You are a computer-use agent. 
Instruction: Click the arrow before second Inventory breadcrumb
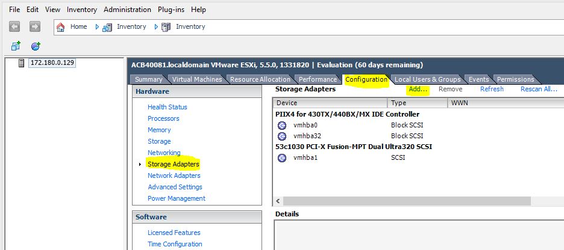pyautogui.click(x=156, y=27)
